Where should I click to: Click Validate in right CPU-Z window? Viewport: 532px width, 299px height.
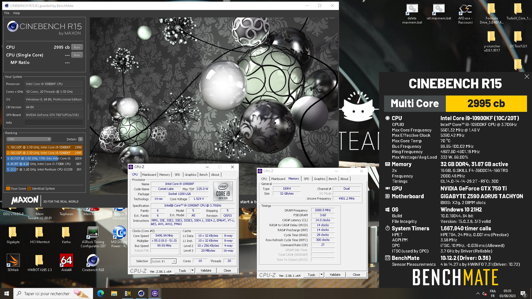335,275
